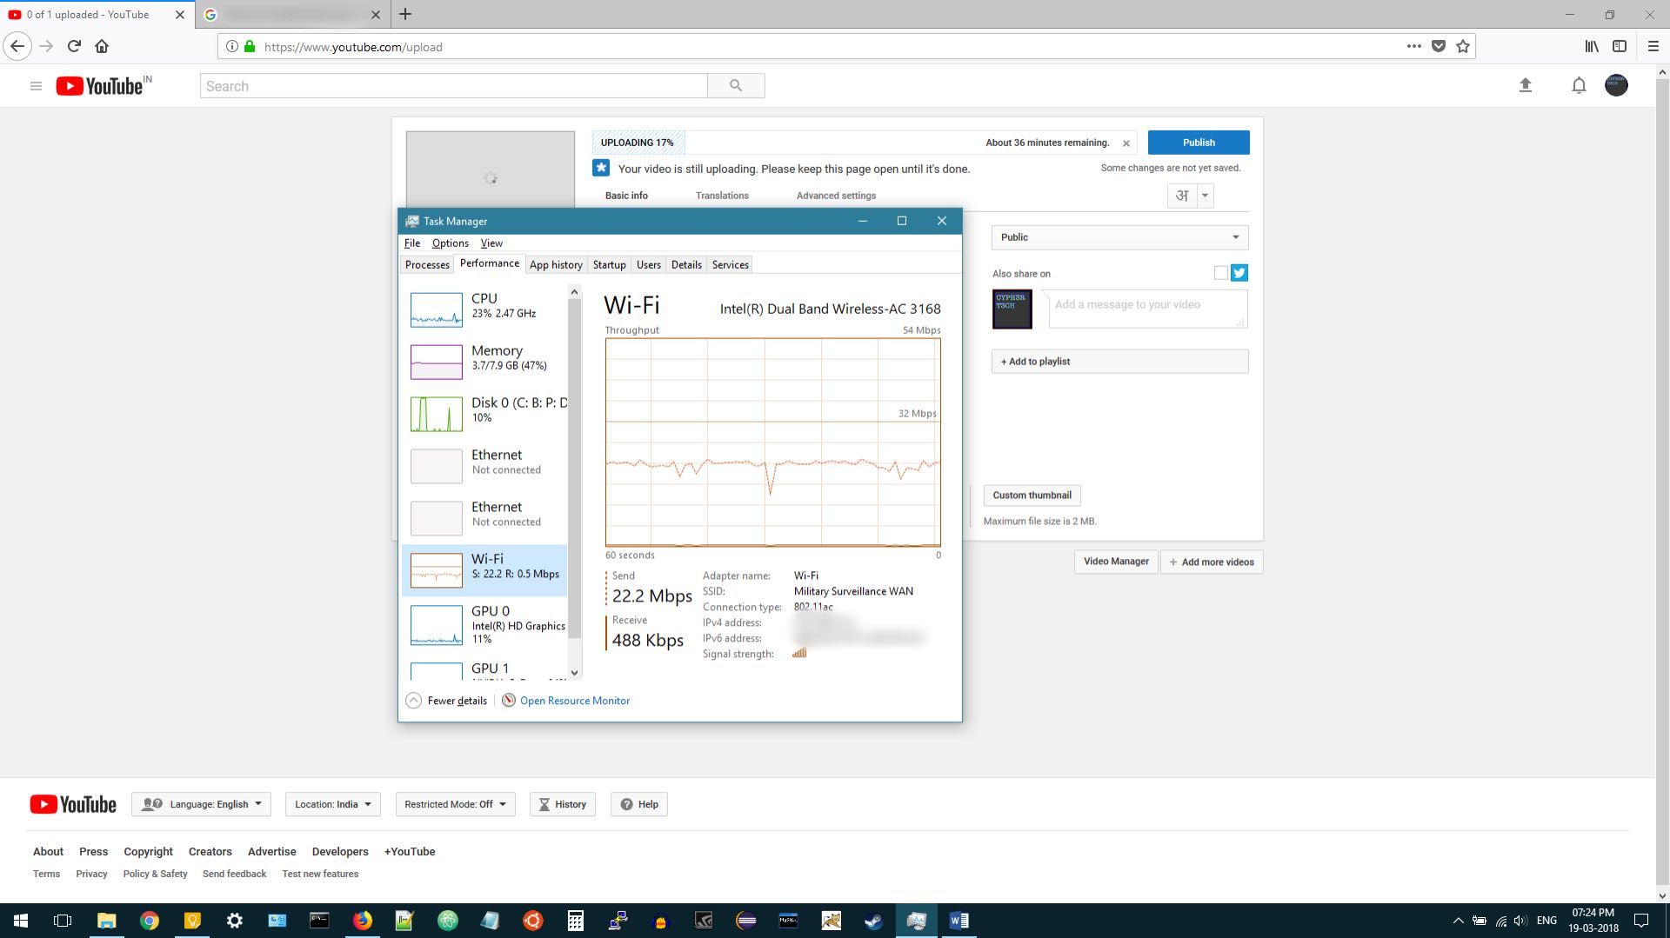Open Task Manager View menu
This screenshot has height=938, width=1670.
point(491,243)
